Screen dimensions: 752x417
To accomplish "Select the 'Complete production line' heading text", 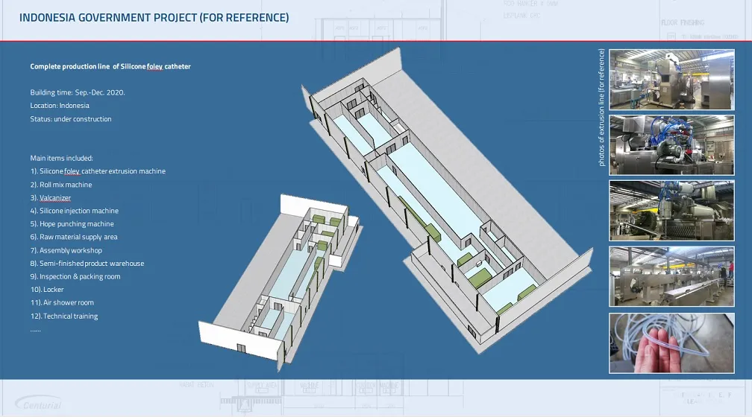I will tap(110, 66).
